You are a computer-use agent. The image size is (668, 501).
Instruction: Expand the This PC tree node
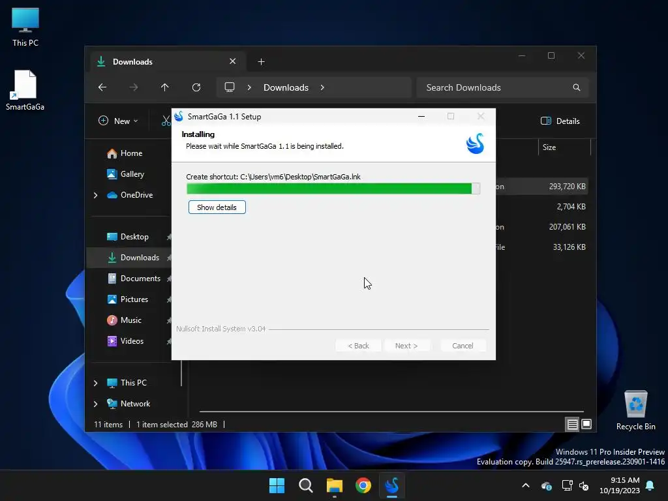pos(95,383)
